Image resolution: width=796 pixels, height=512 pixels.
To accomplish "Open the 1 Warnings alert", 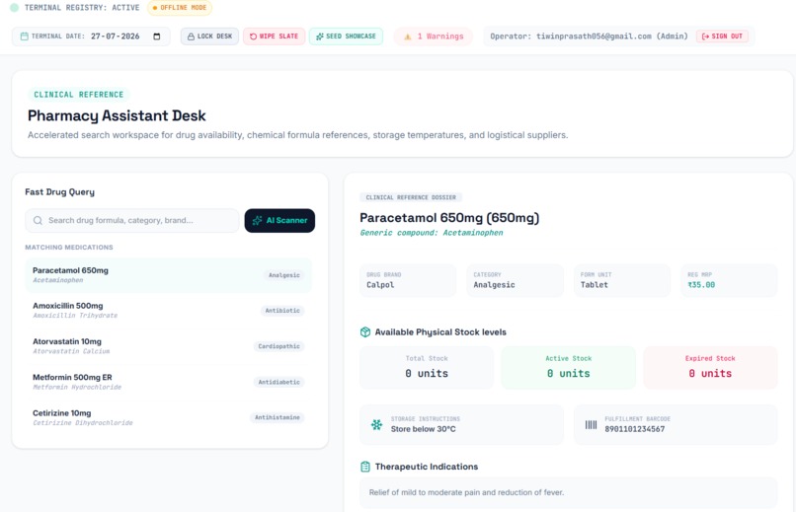I will coord(434,37).
